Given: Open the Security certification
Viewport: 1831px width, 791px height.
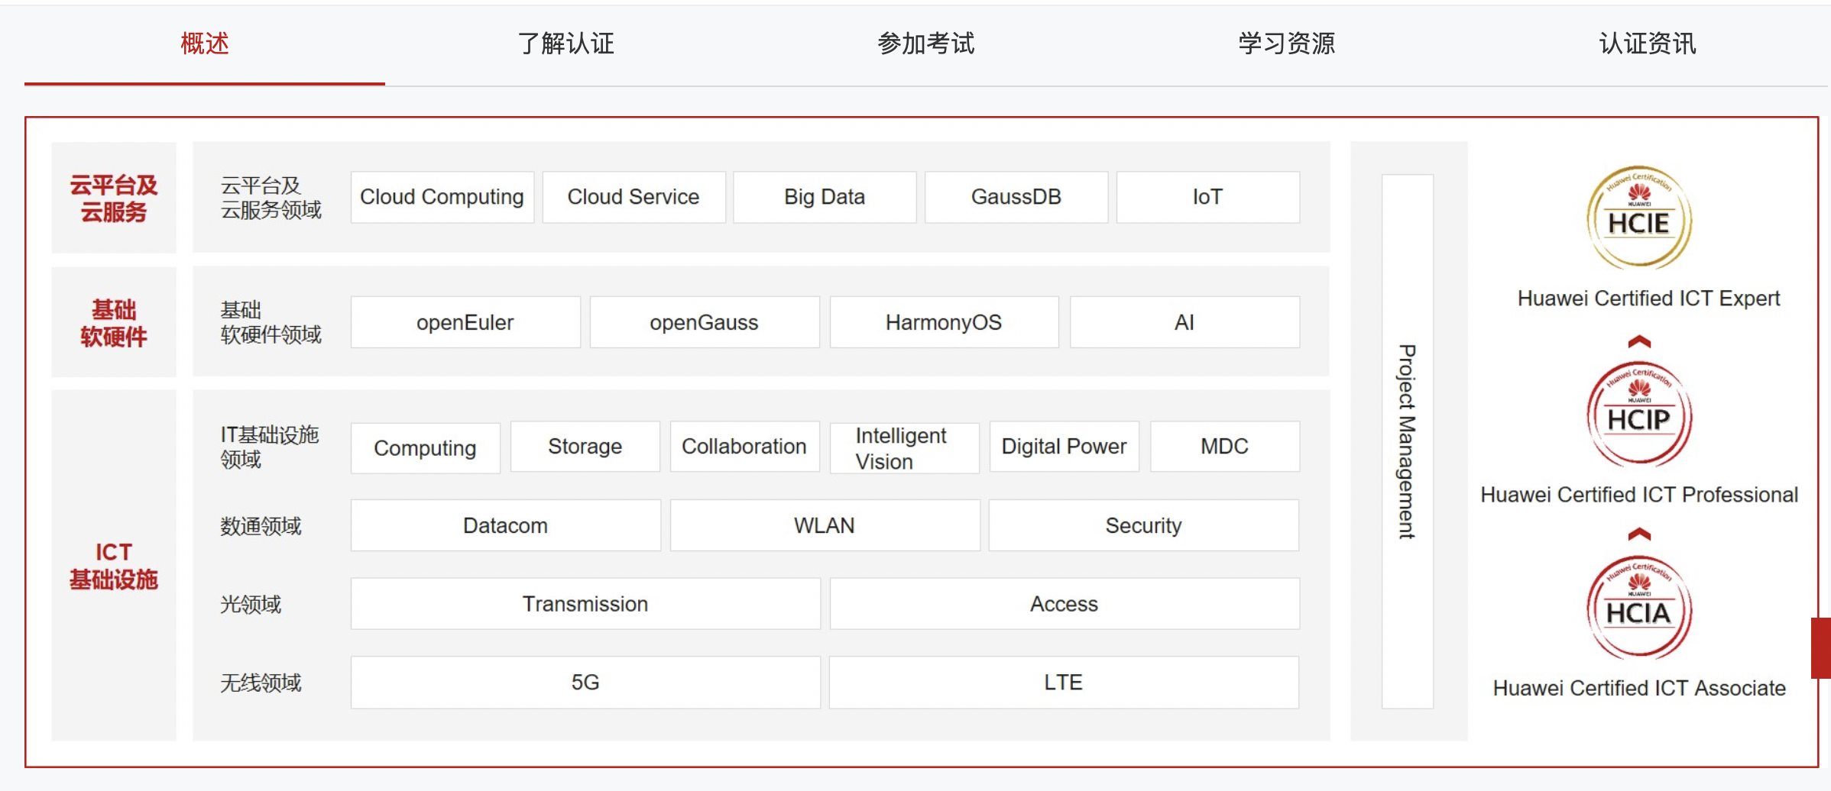Looking at the screenshot, I should [1144, 525].
